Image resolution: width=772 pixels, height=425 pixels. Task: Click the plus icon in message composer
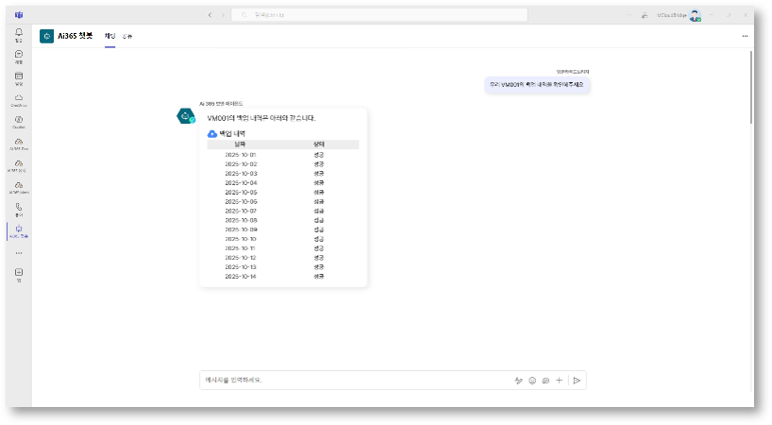(x=559, y=381)
